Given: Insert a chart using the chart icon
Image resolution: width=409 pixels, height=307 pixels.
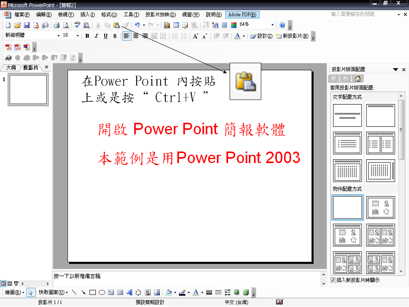Looking at the screenshot, I should pyautogui.click(x=167, y=25).
